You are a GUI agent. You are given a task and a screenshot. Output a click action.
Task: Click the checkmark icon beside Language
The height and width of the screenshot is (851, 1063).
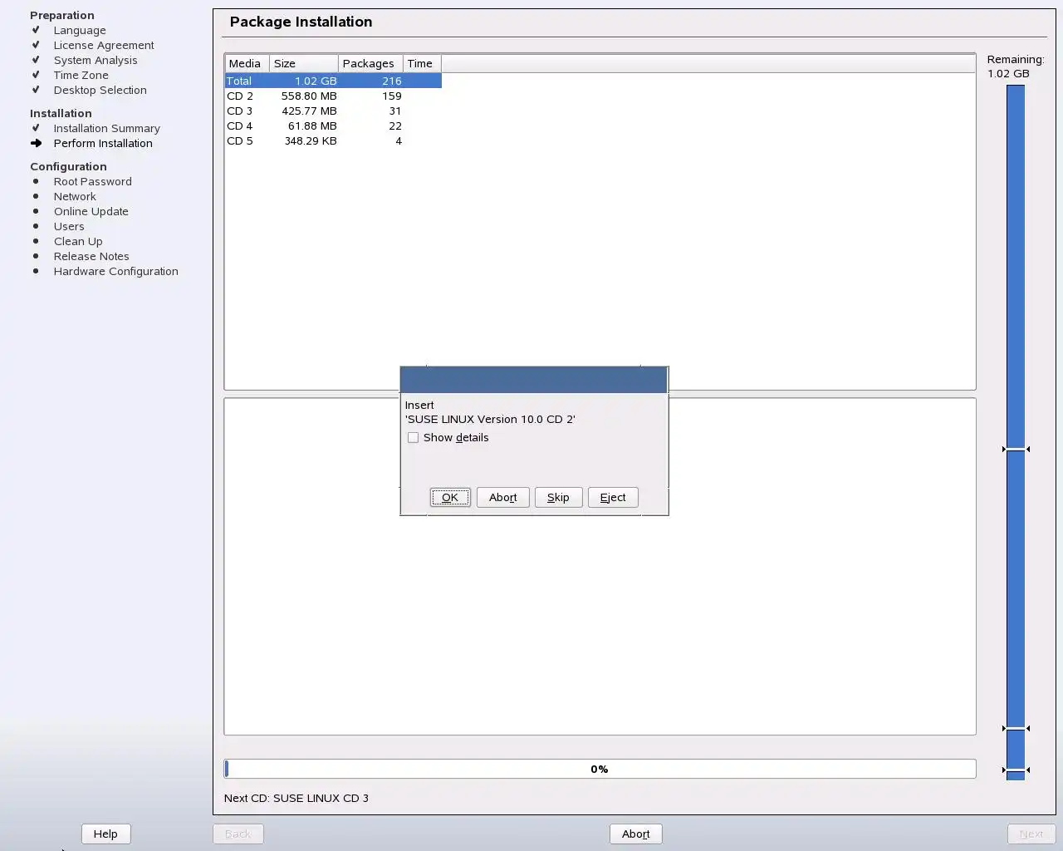point(36,30)
